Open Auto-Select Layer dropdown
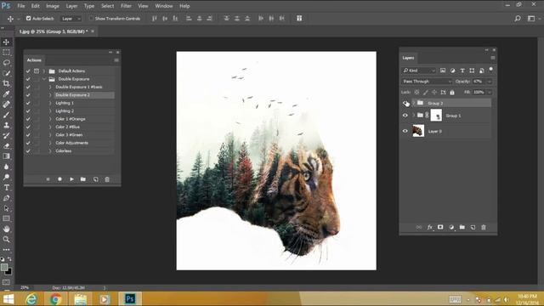Viewport: 544px width, 306px height. (71, 19)
